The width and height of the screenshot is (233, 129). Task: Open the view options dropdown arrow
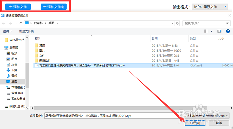(211, 31)
